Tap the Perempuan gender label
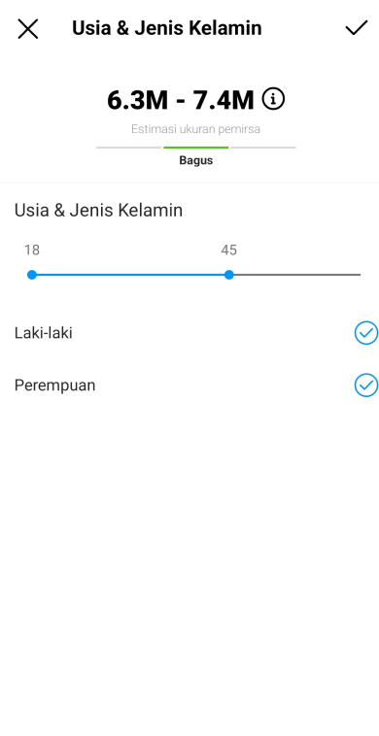 (55, 385)
